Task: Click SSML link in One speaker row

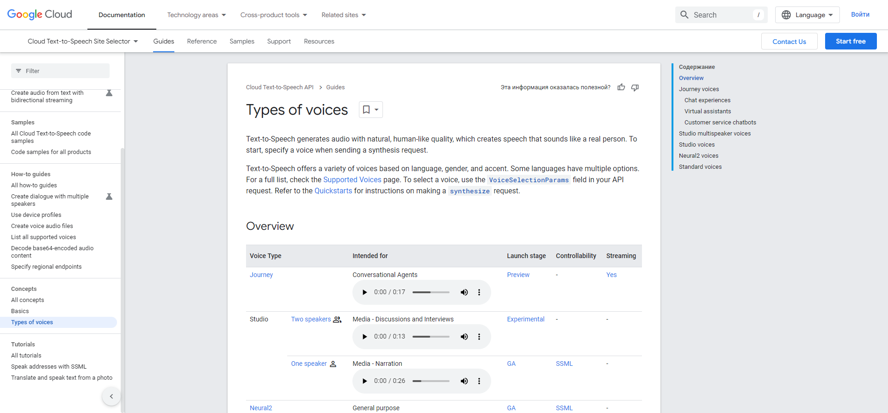Action: tap(564, 364)
